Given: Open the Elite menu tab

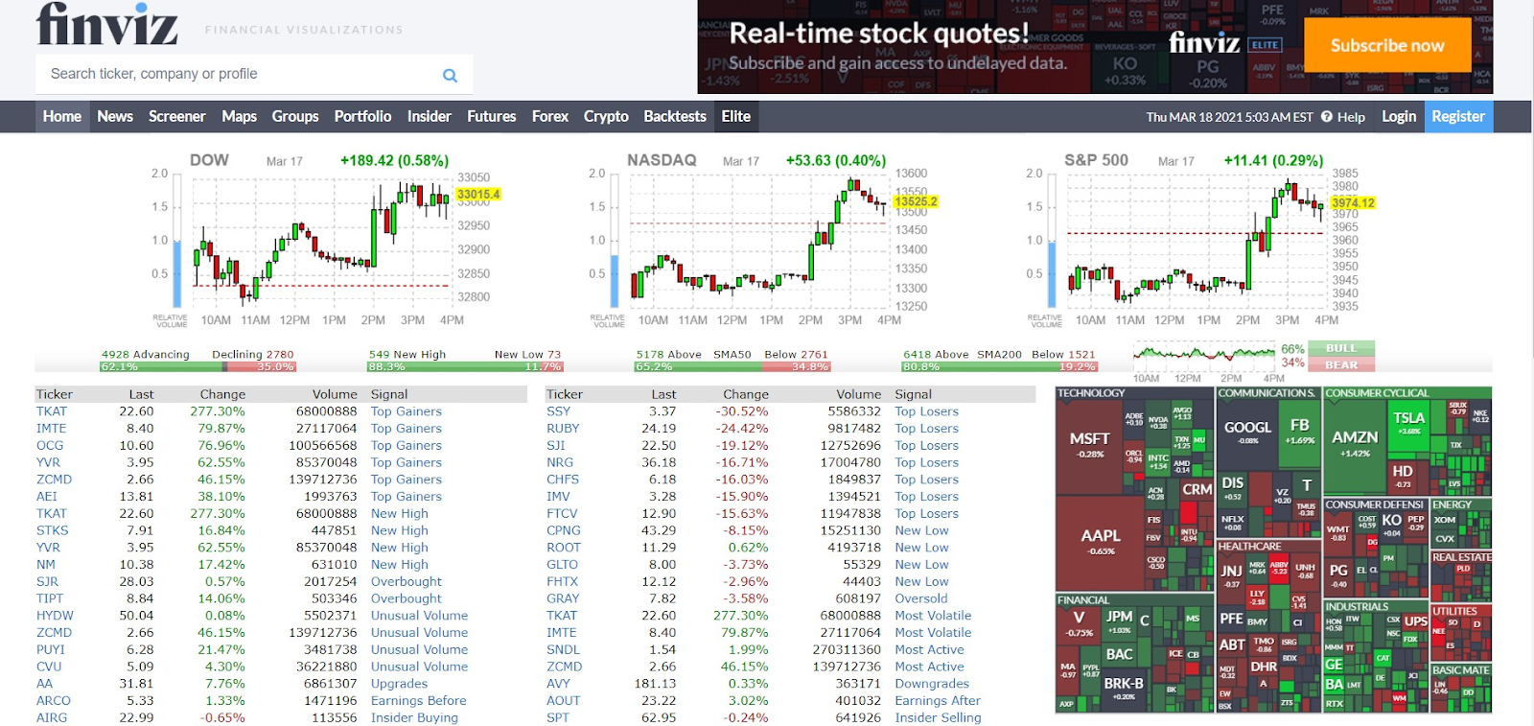Looking at the screenshot, I should (x=736, y=117).
